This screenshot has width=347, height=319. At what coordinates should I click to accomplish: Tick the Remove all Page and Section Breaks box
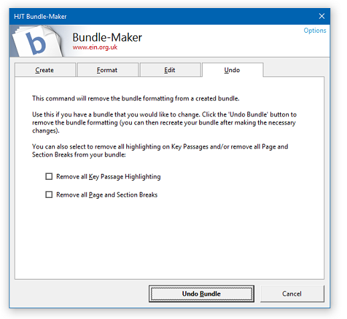click(x=49, y=195)
